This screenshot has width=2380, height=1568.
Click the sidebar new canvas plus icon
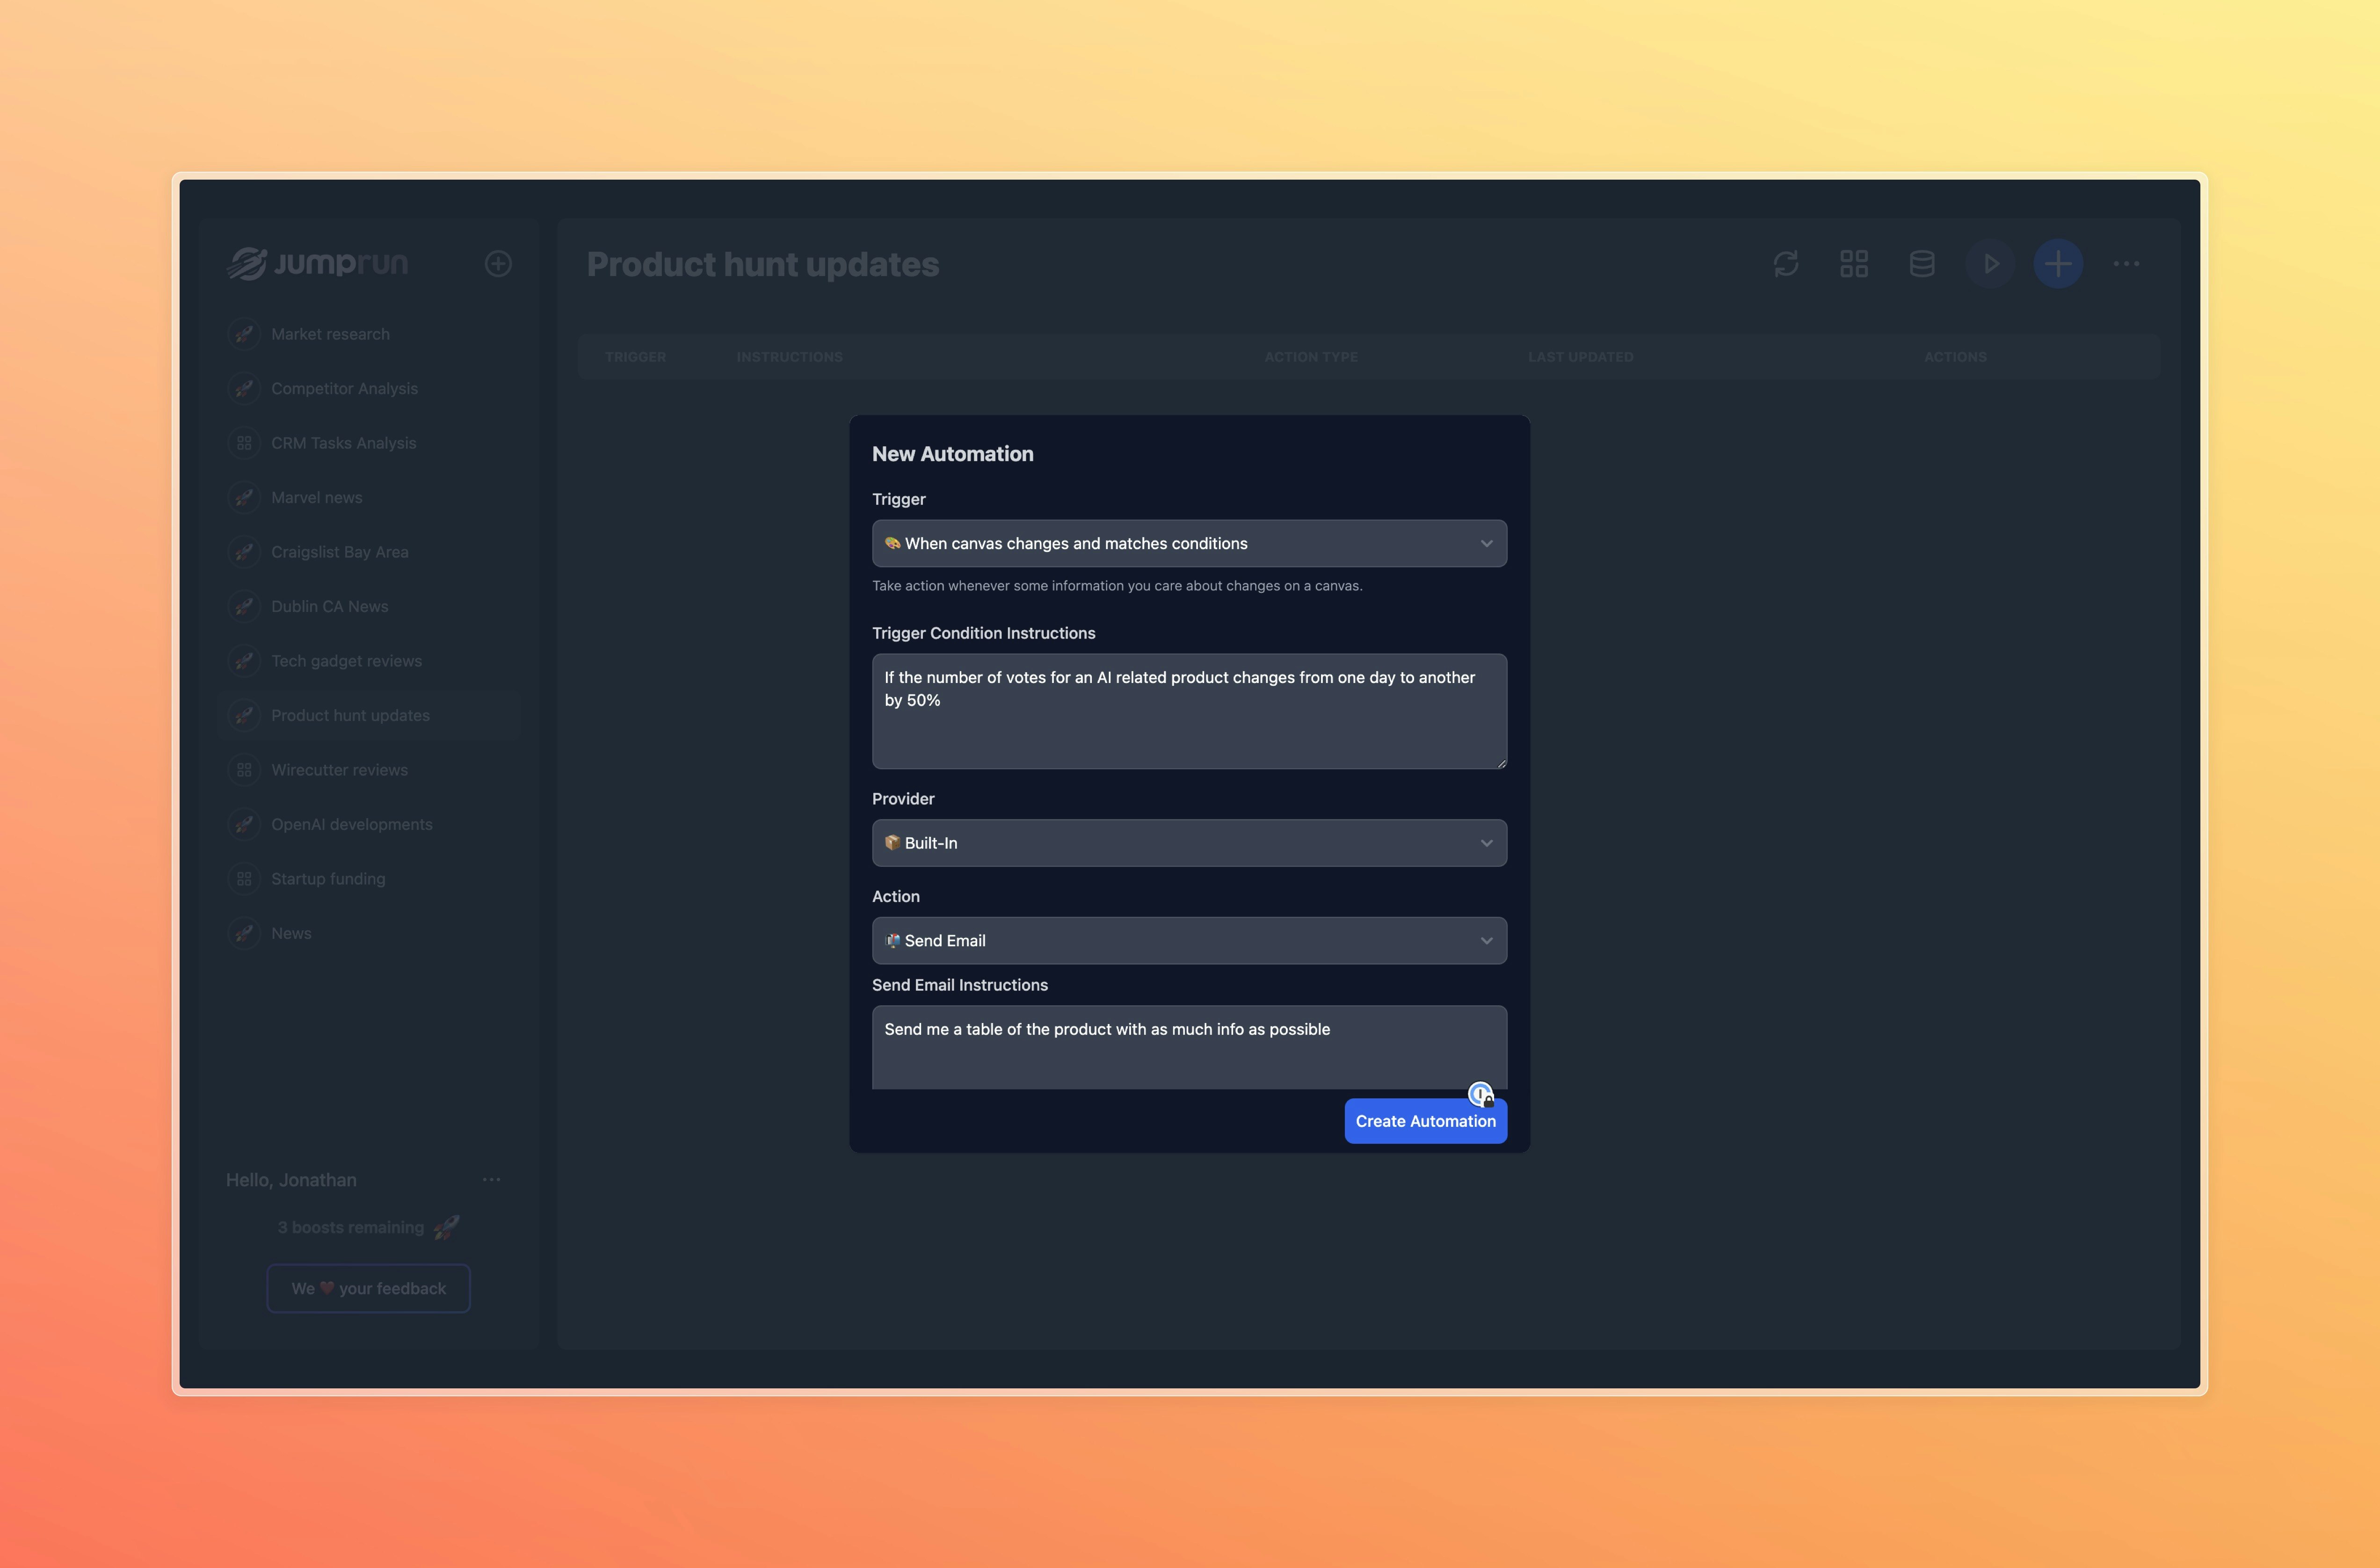pos(498,264)
